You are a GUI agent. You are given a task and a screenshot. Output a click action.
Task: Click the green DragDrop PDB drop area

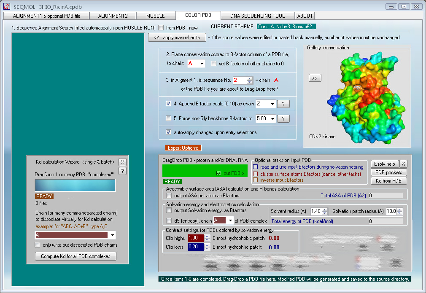click(189, 170)
